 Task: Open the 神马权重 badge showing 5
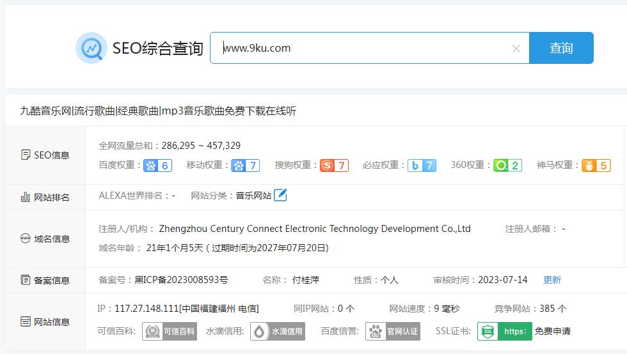point(596,165)
